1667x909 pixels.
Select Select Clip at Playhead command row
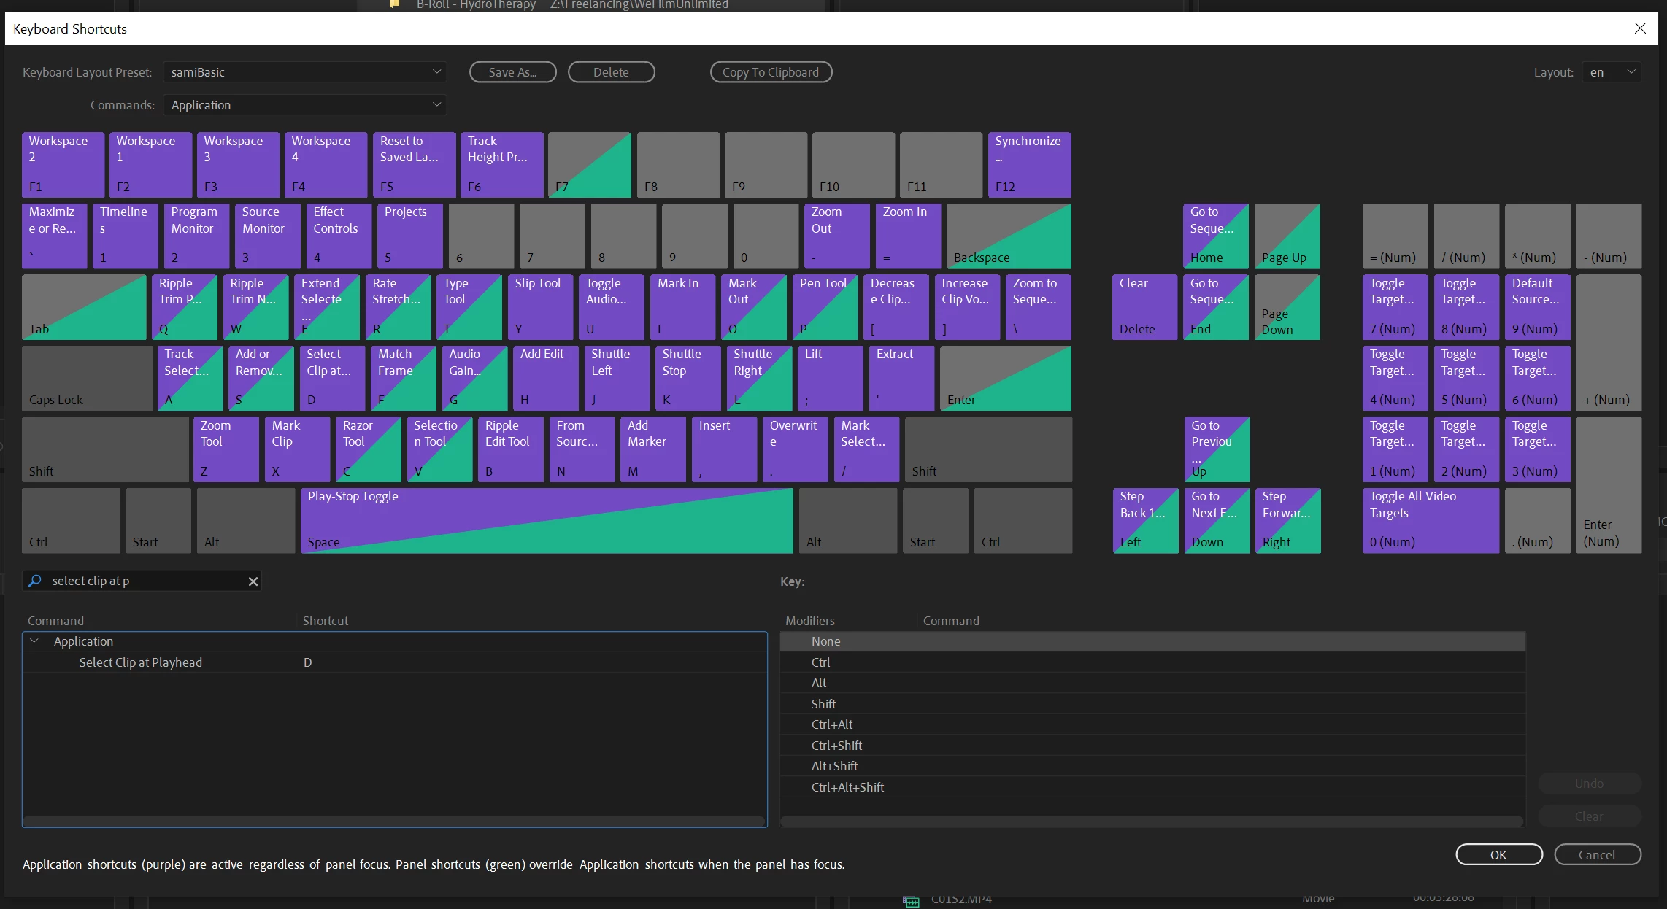pyautogui.click(x=141, y=662)
